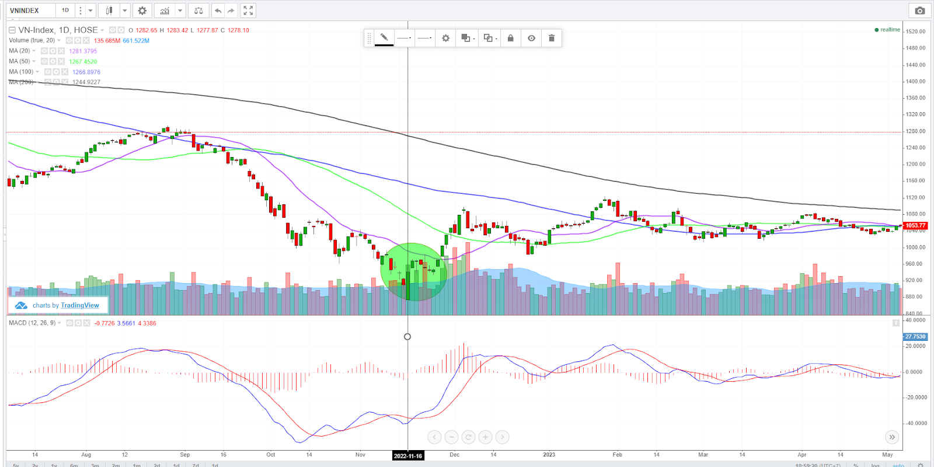934x467 pixels.
Task: Open the indicators menu icon
Action: tap(165, 11)
